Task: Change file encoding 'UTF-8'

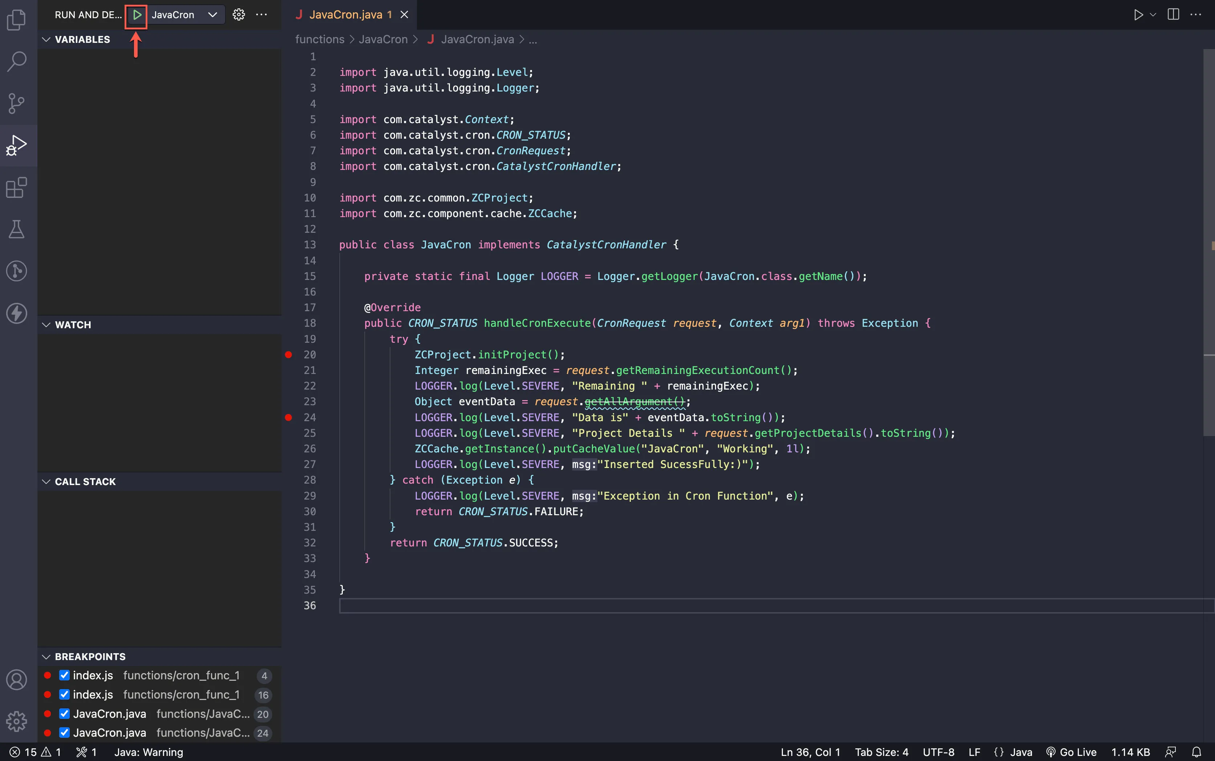Action: pyautogui.click(x=938, y=752)
